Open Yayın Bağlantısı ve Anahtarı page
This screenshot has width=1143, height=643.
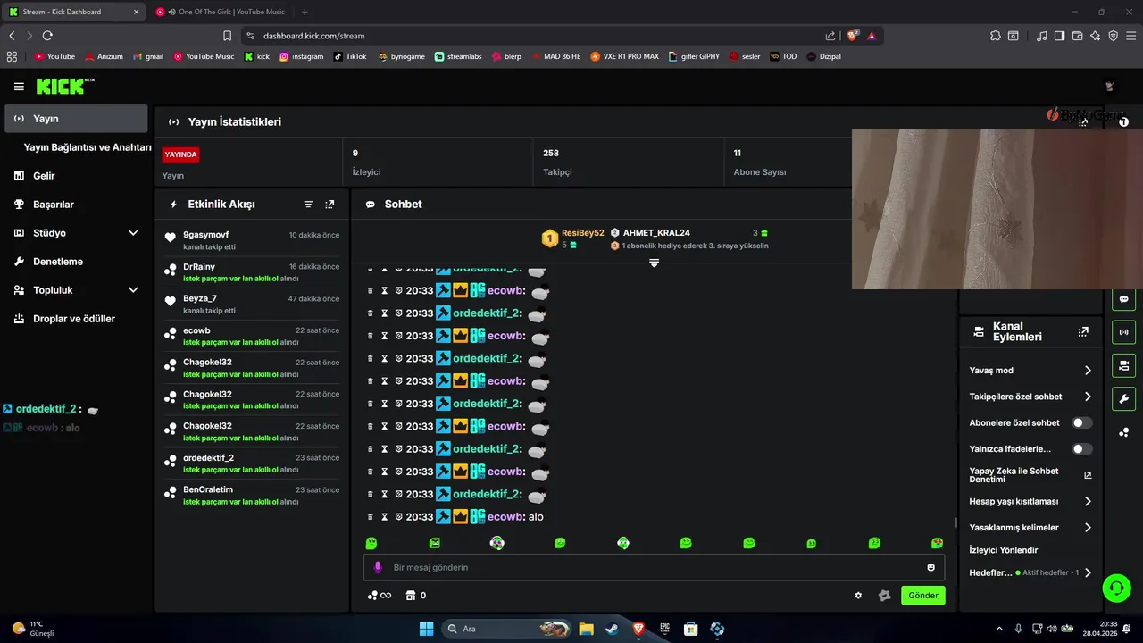pyautogui.click(x=88, y=147)
